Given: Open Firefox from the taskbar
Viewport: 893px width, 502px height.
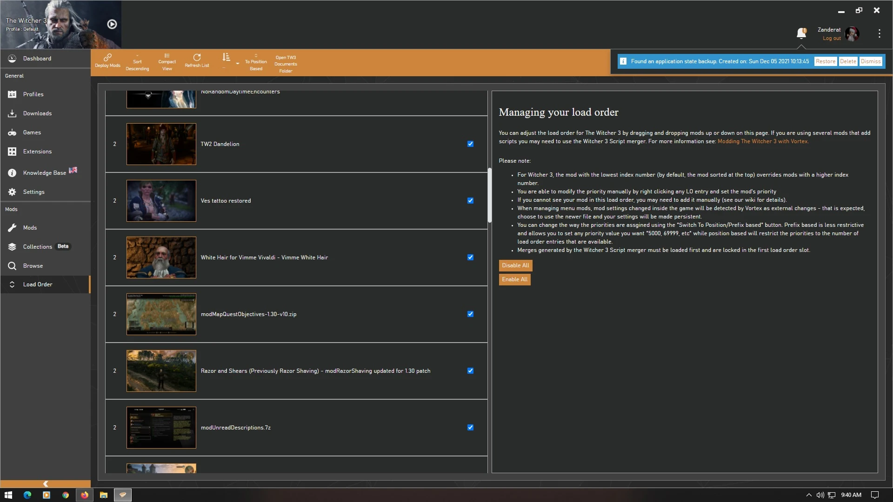Looking at the screenshot, I should click(85, 495).
